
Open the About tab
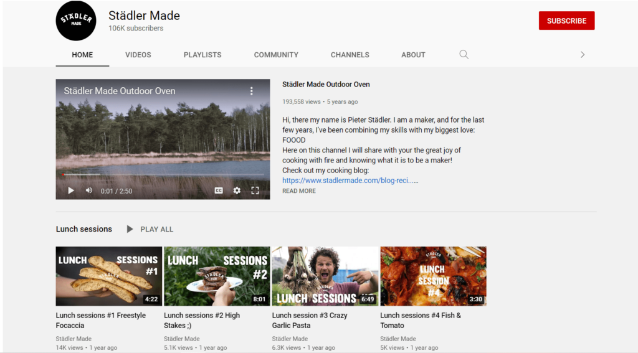pyautogui.click(x=414, y=55)
